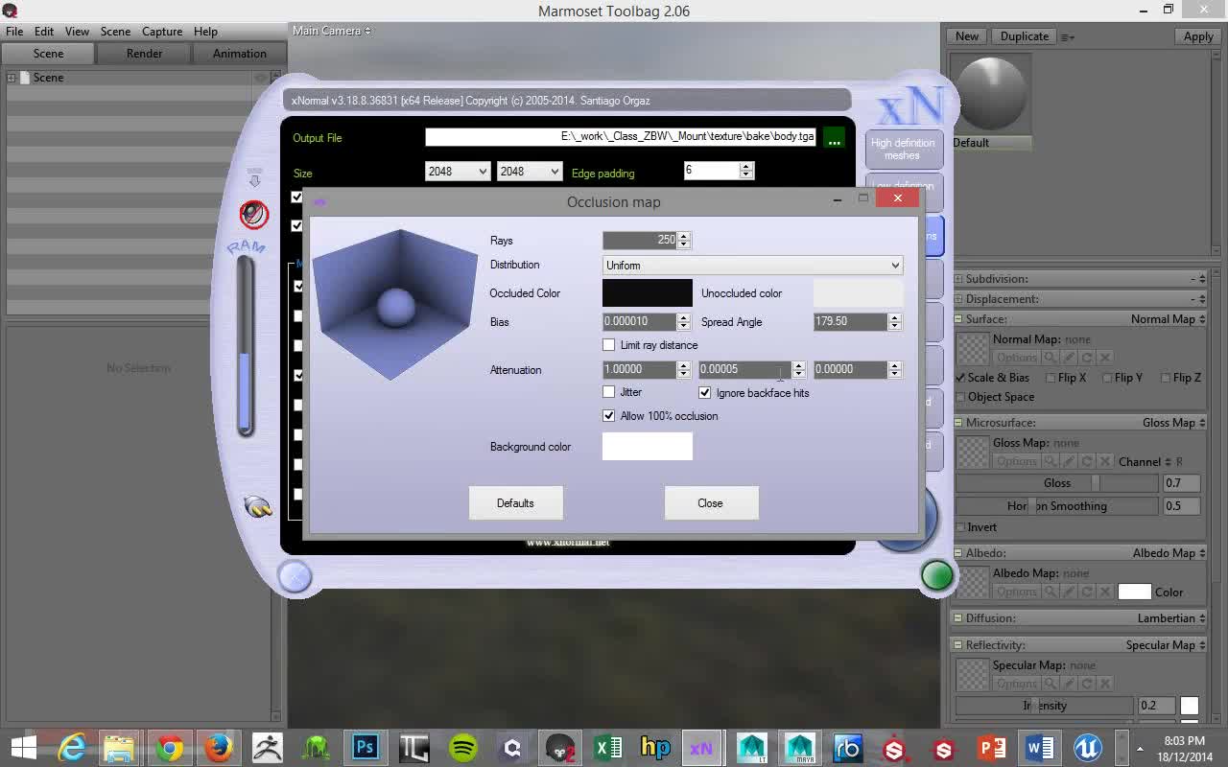Click the Defaults button
Screen dimensions: 1228x767
tap(515, 503)
